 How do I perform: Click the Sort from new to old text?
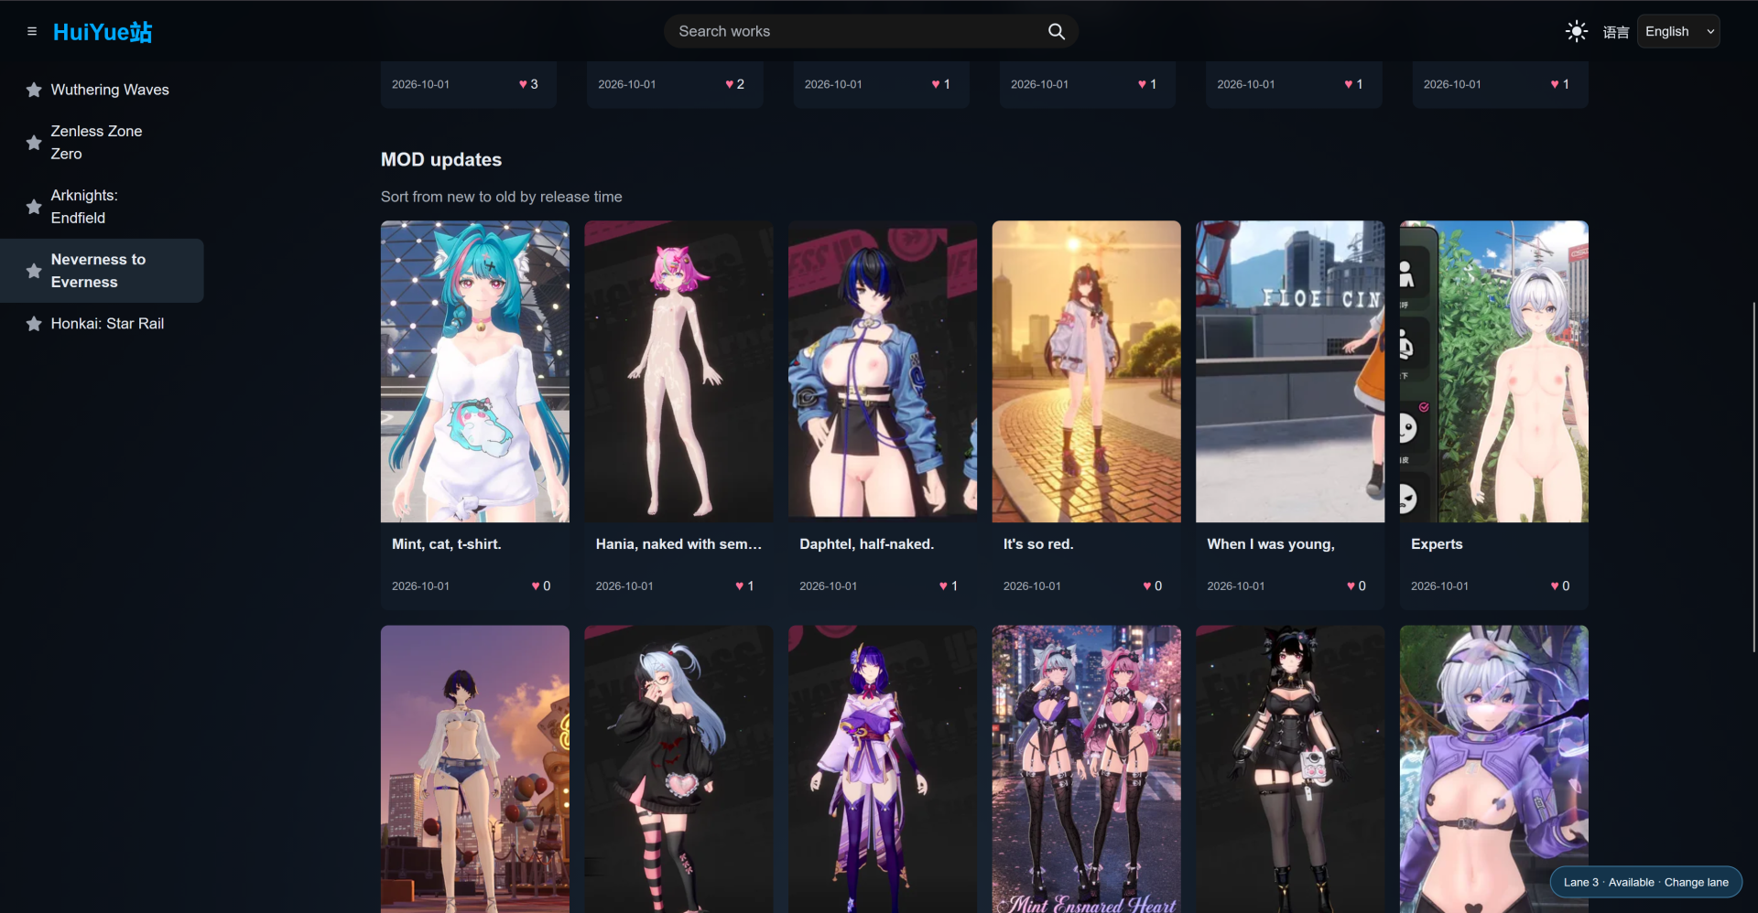tap(502, 197)
